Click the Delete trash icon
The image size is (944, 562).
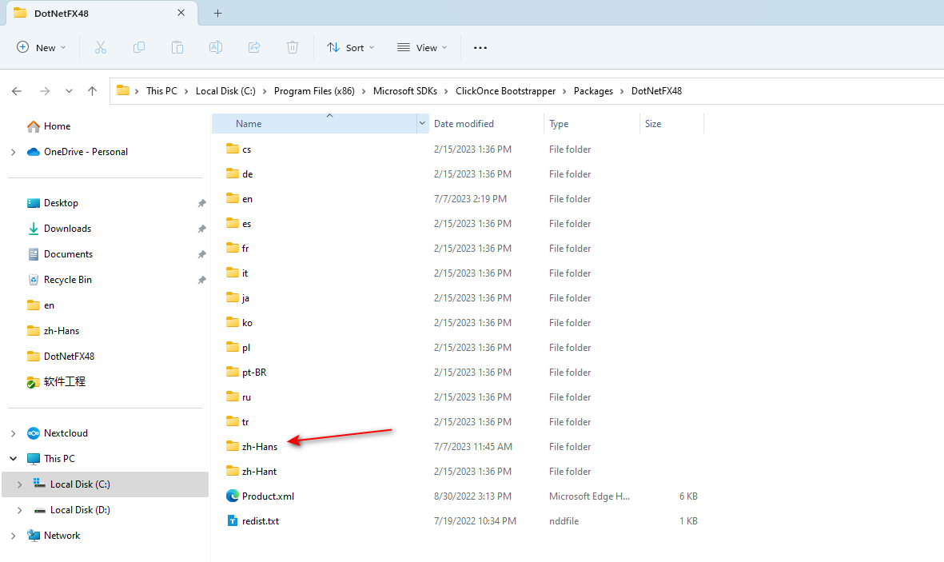[293, 48]
